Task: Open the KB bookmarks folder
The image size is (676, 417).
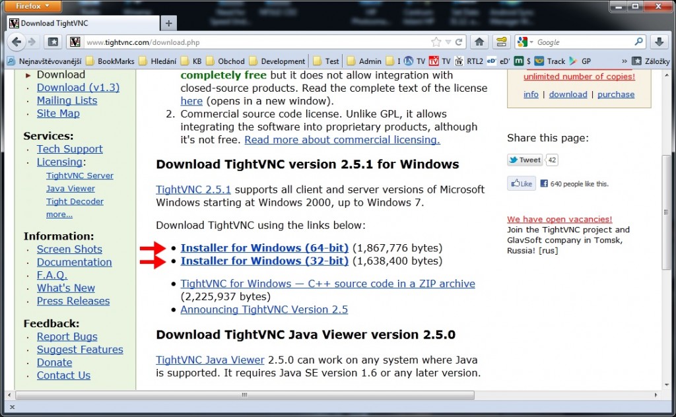Action: [191, 61]
